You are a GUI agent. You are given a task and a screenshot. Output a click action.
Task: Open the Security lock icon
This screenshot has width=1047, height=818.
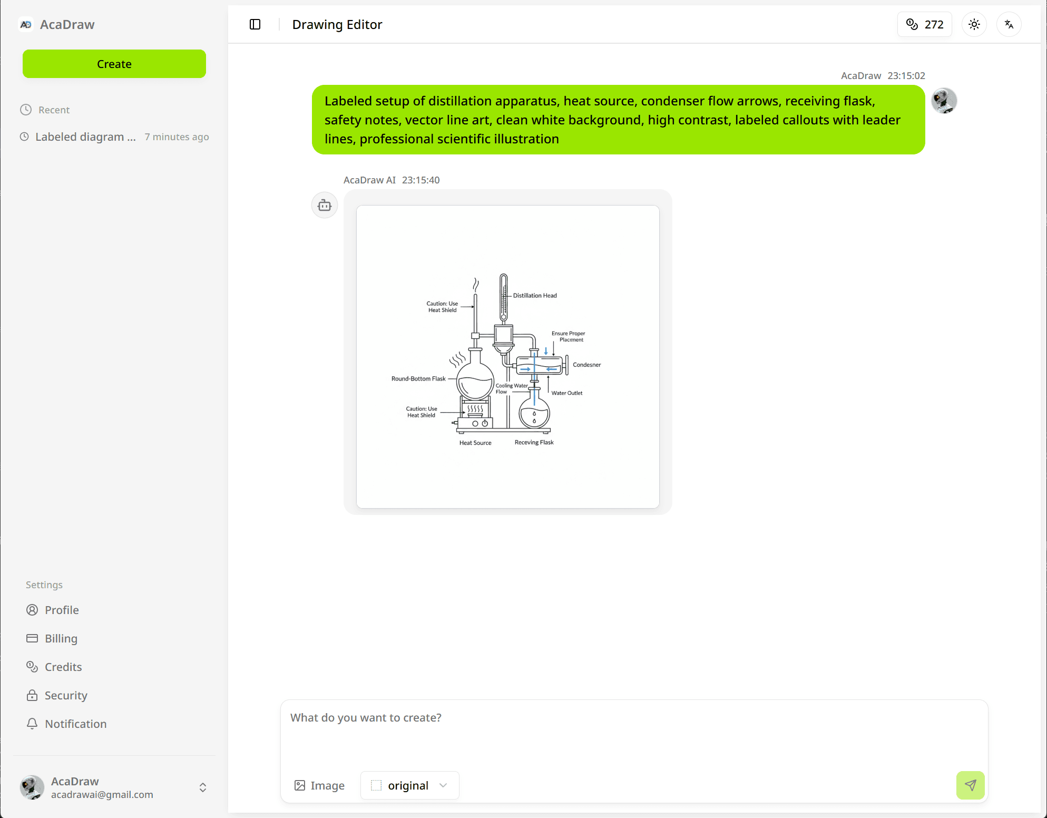pyautogui.click(x=32, y=695)
